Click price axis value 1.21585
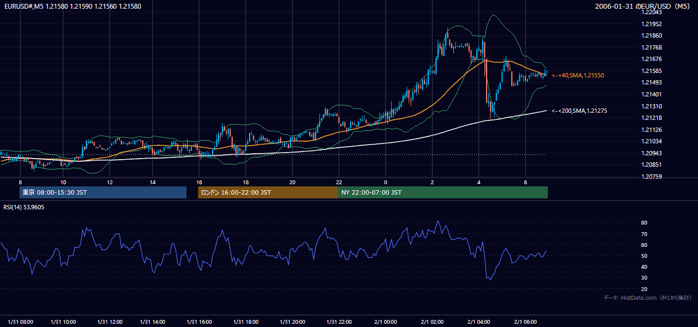The height and width of the screenshot is (327, 698). point(652,71)
